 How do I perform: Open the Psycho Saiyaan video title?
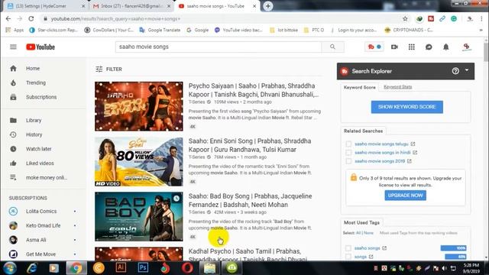pyautogui.click(x=253, y=90)
